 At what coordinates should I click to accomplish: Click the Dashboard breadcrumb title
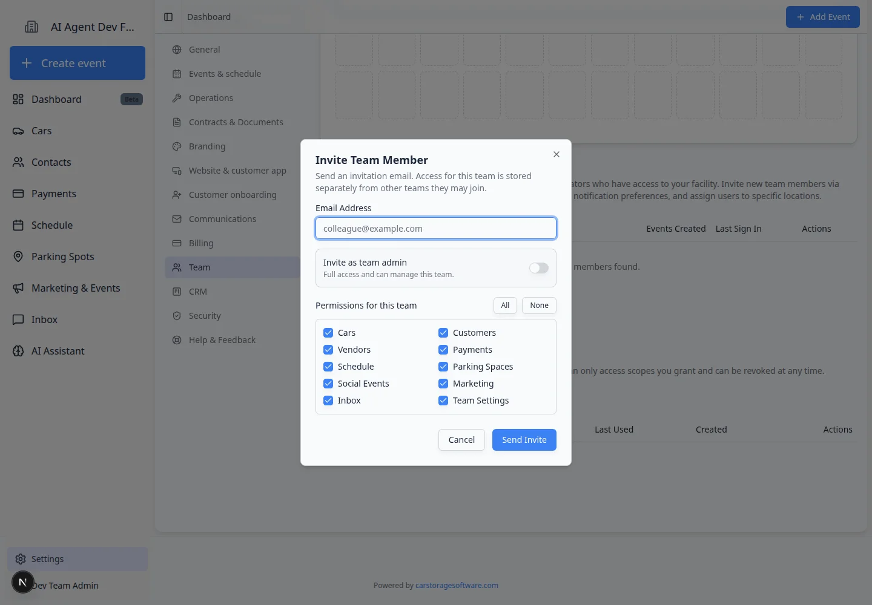point(209,17)
